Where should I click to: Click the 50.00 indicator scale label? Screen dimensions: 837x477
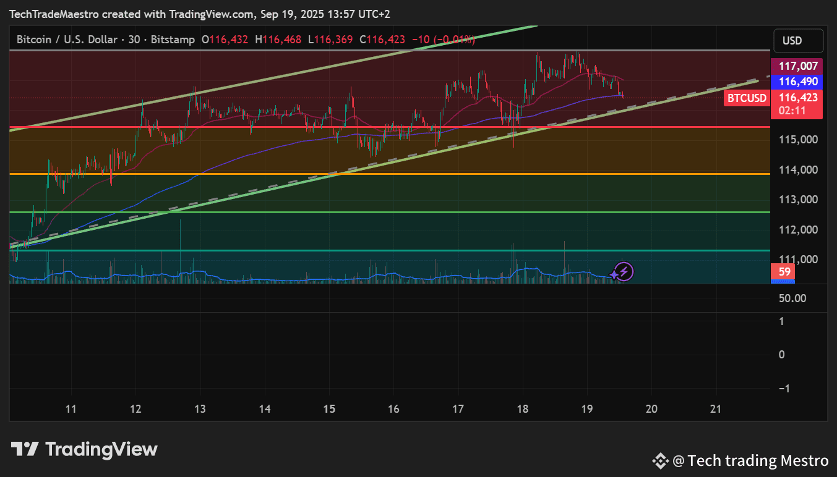792,298
